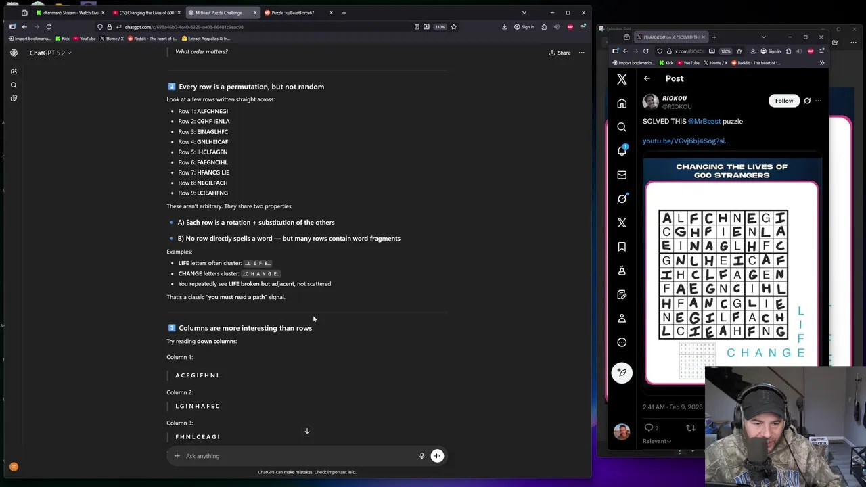This screenshot has height=487, width=866.
Task: Click the Share button in ChatGPT
Action: click(x=560, y=53)
